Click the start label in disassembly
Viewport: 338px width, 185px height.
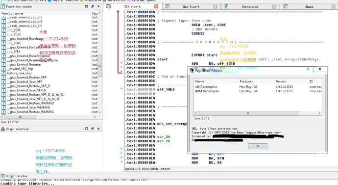(162, 59)
